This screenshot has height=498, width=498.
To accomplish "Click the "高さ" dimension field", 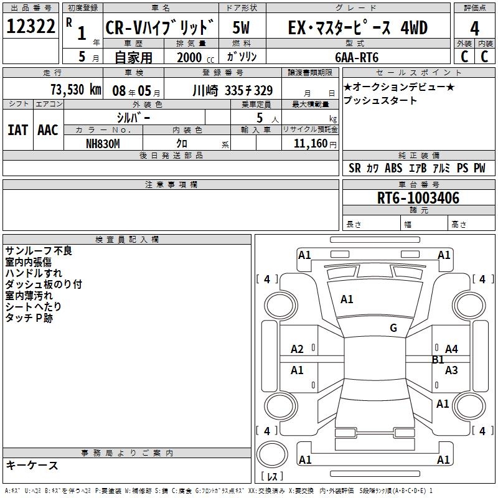I will click(x=472, y=223).
